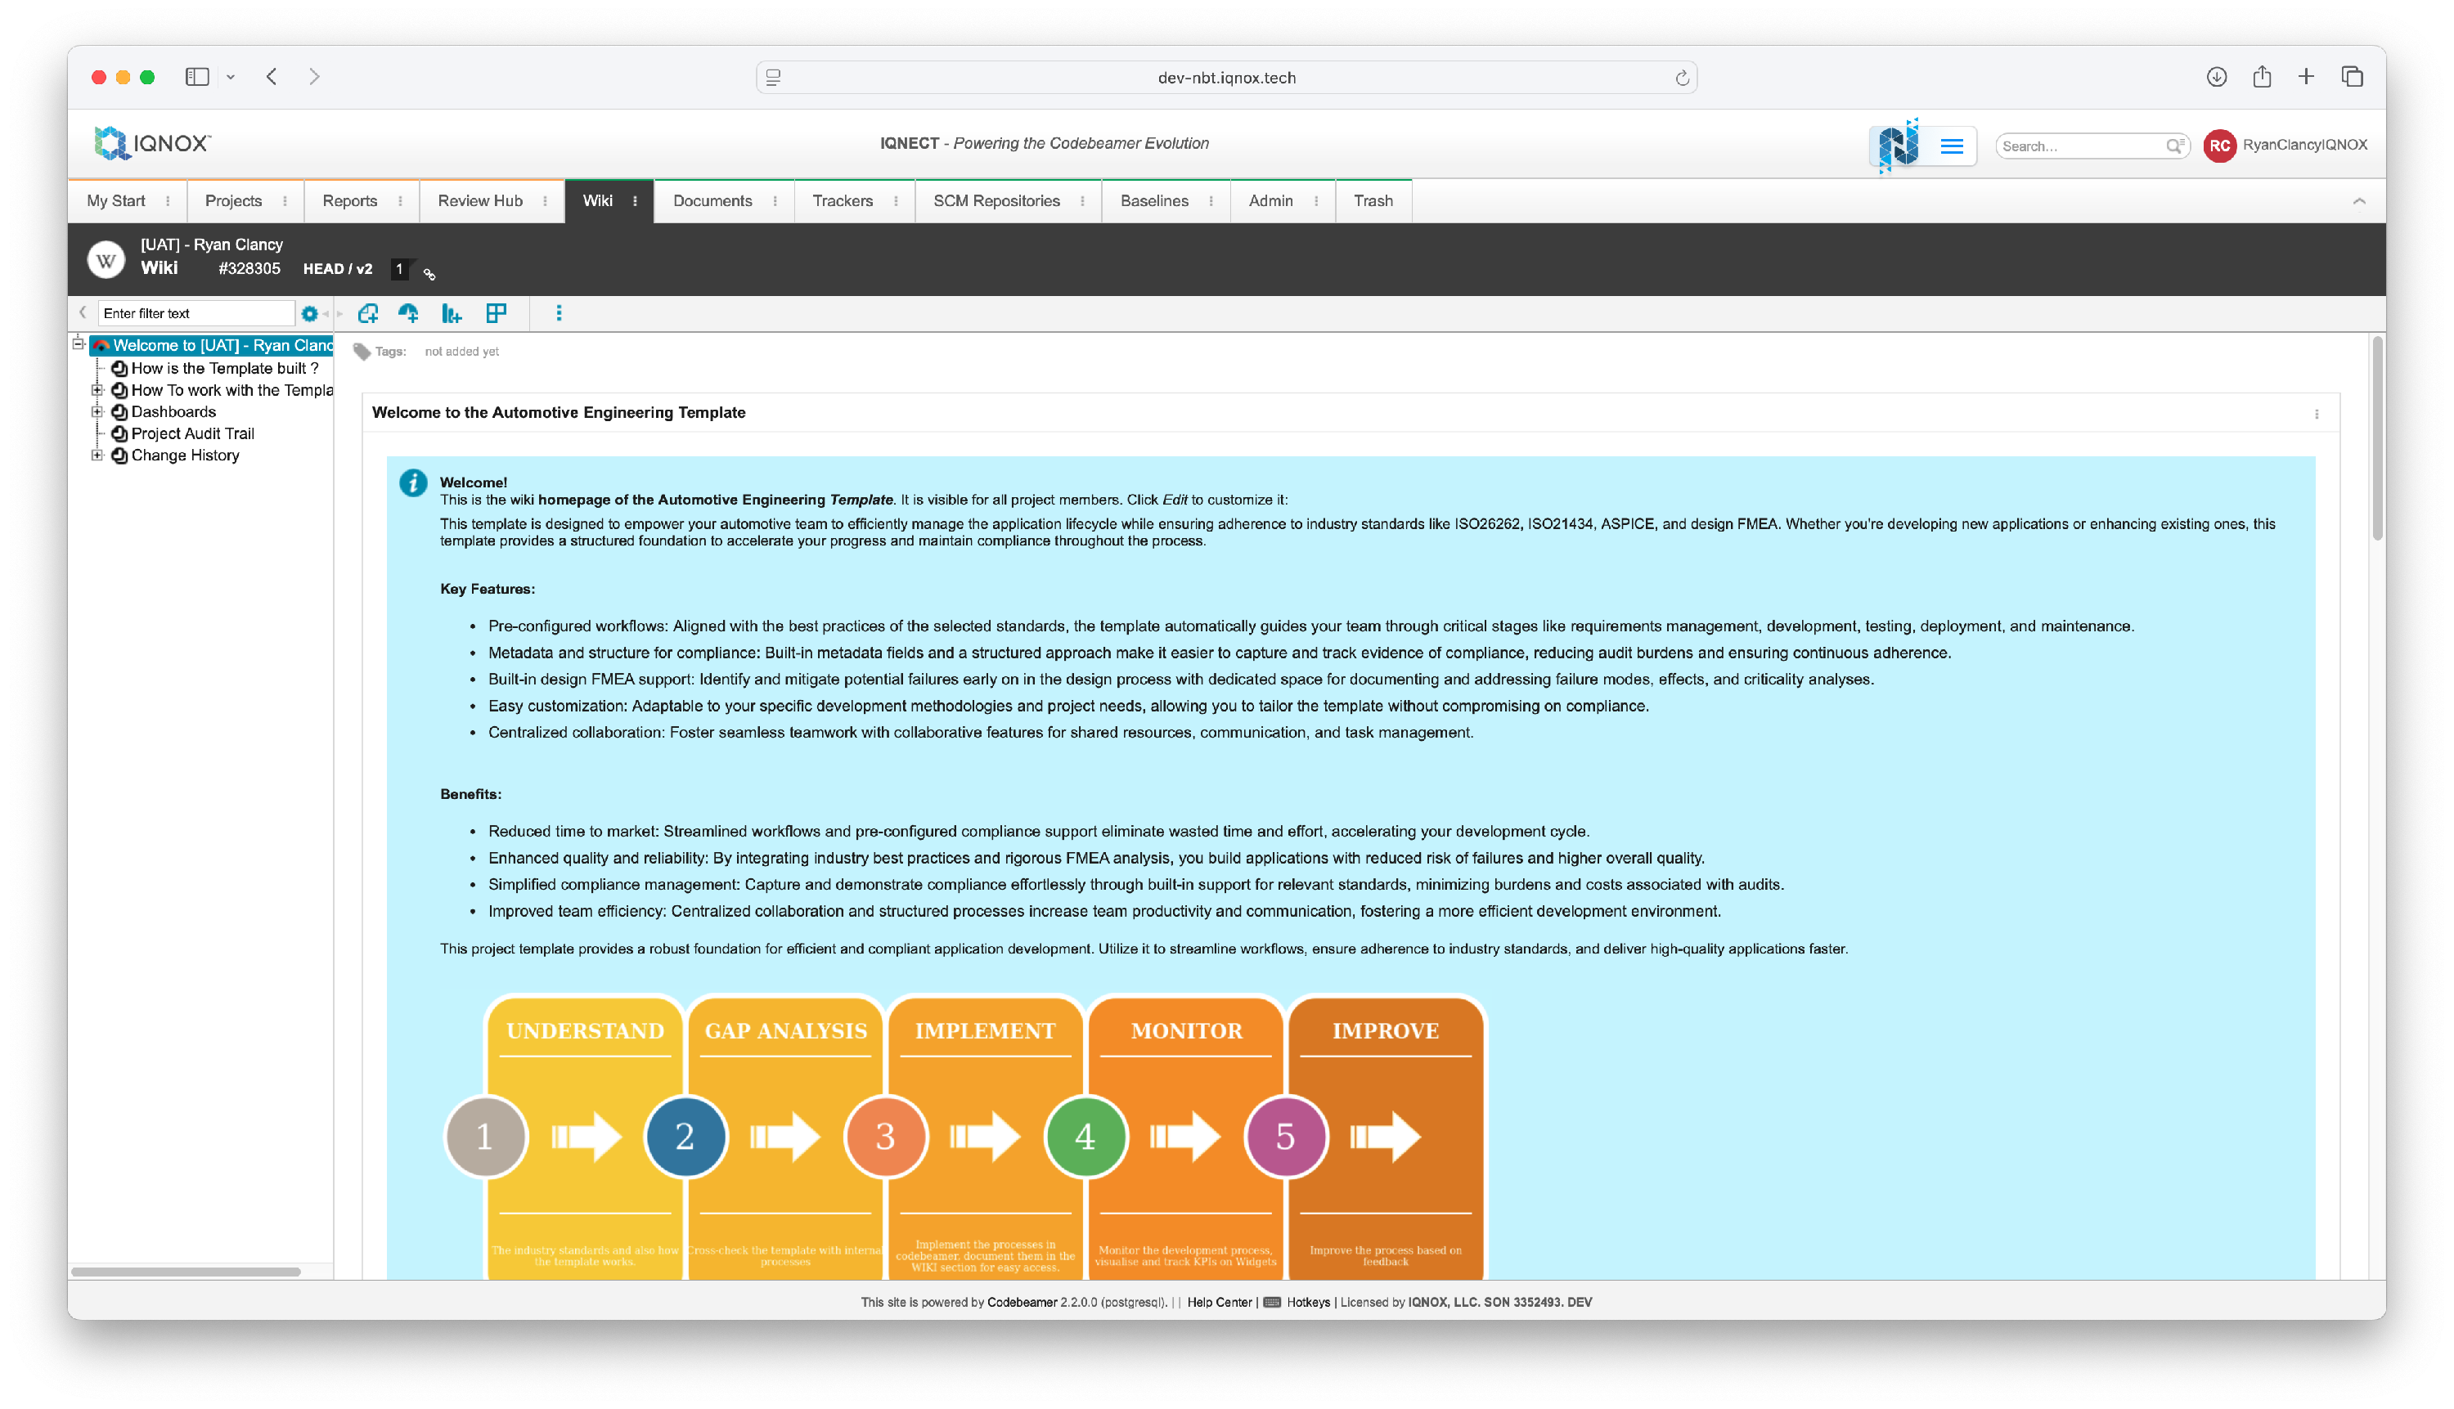Image resolution: width=2454 pixels, height=1409 pixels.
Task: Collapse the Welcome to [UAT] tree root
Action: tap(79, 344)
